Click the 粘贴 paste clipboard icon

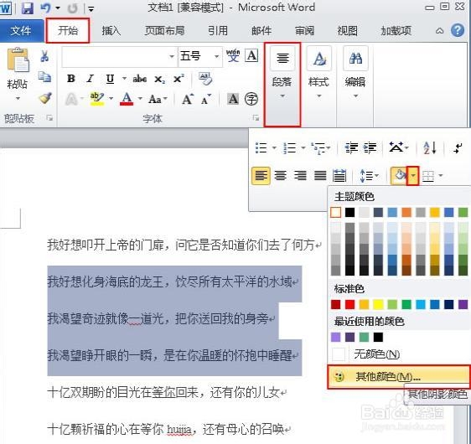pyautogui.click(x=18, y=59)
